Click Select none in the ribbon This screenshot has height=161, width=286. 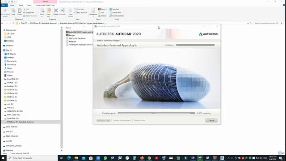tap(115, 13)
